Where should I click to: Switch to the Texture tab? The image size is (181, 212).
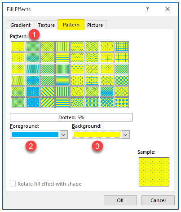click(46, 25)
